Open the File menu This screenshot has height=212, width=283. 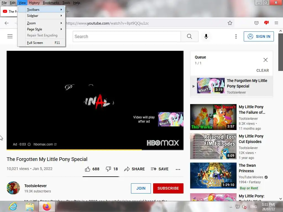tap(4, 3)
